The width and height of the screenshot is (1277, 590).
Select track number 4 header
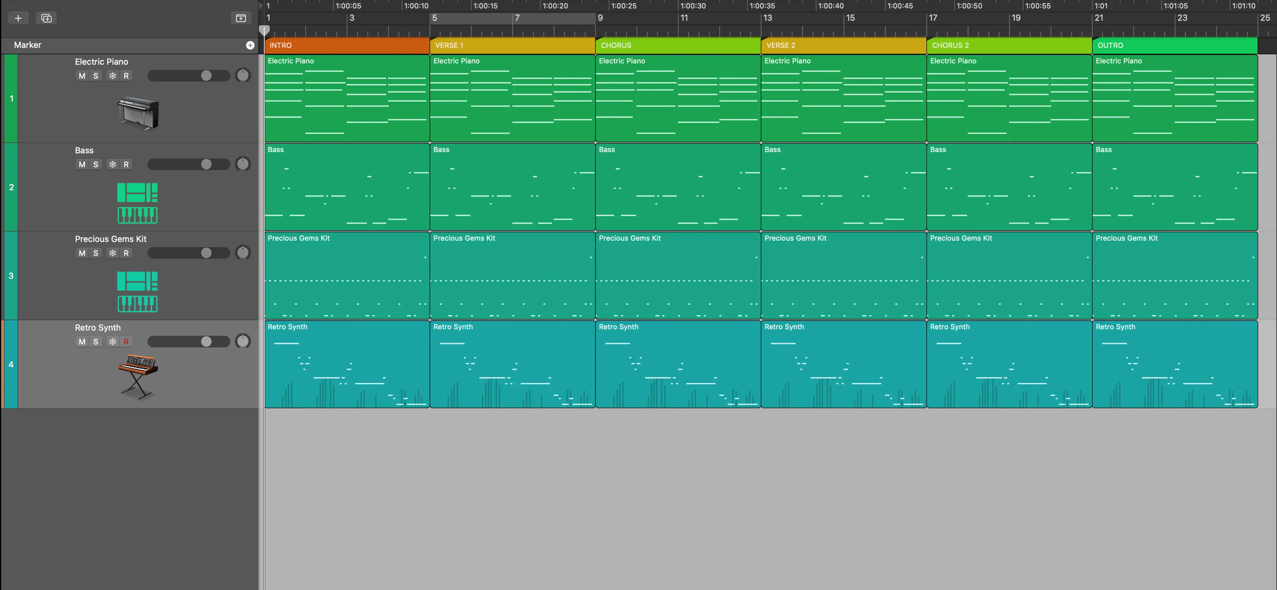(x=11, y=365)
